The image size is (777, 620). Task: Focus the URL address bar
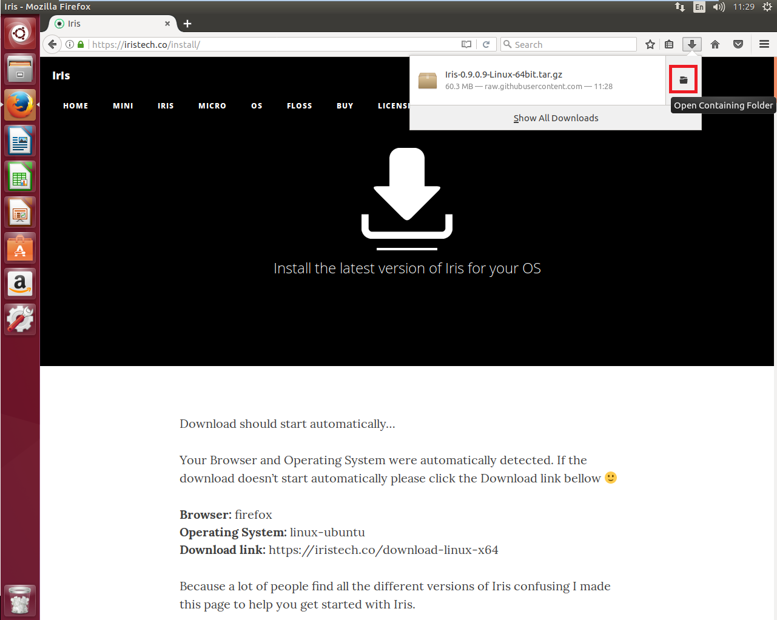[x=274, y=44]
